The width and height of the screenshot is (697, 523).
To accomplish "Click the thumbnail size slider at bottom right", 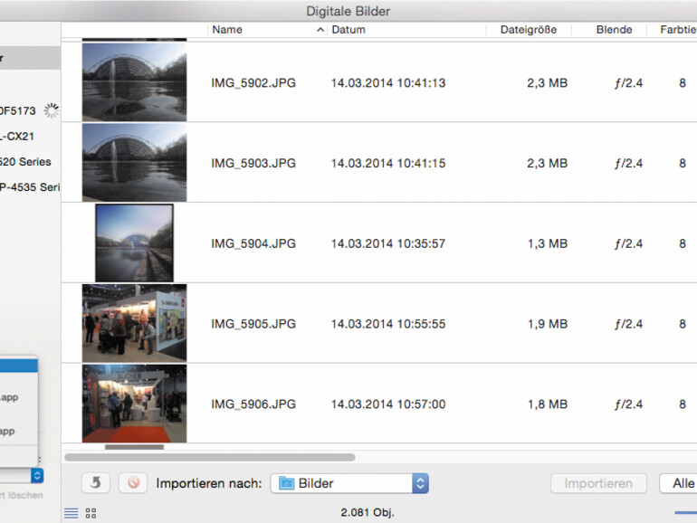I will click(685, 513).
